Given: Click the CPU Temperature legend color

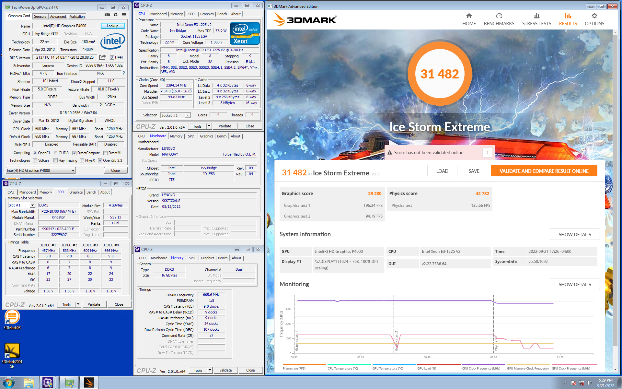Looking at the screenshot, I should [349, 365].
